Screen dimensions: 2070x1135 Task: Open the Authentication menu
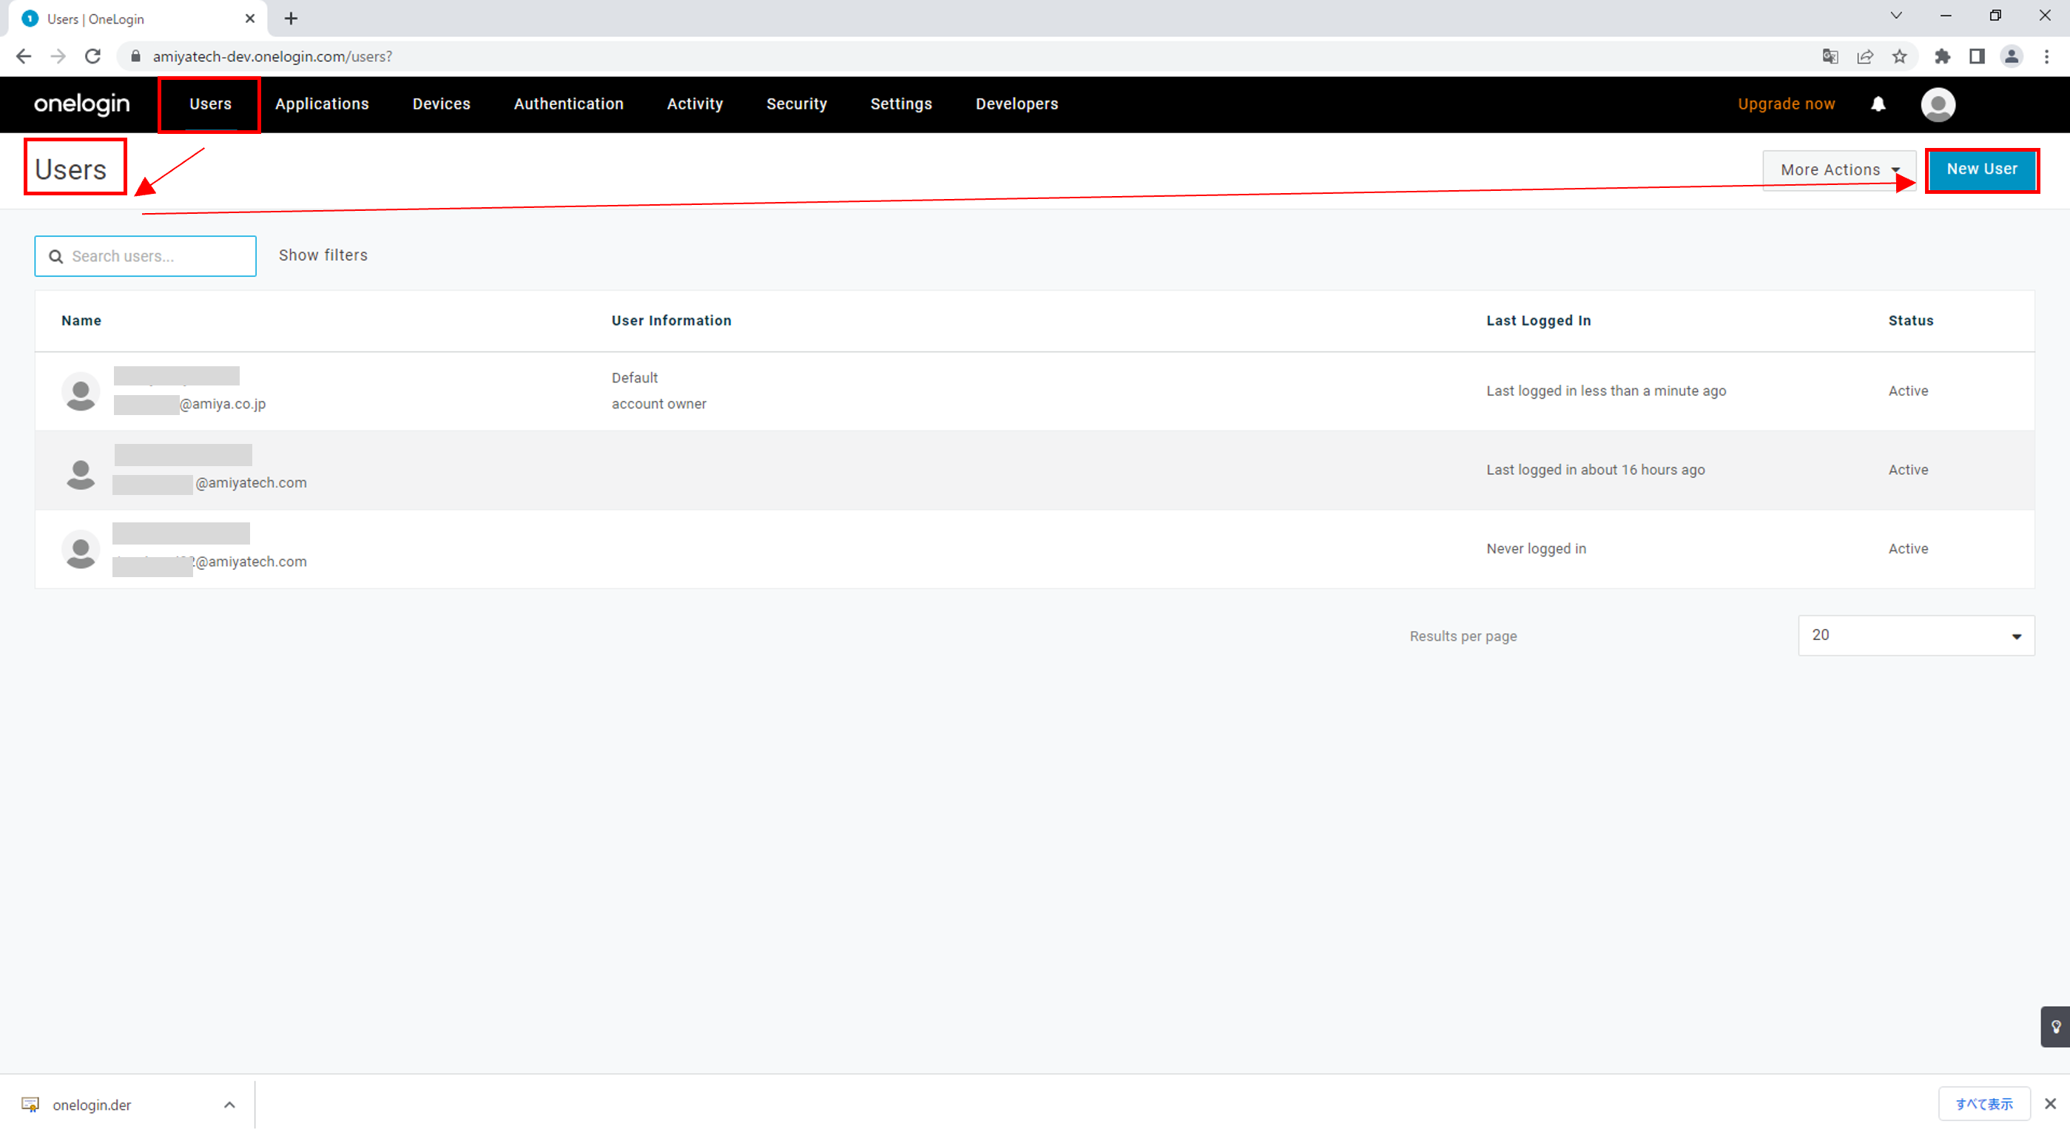(568, 104)
